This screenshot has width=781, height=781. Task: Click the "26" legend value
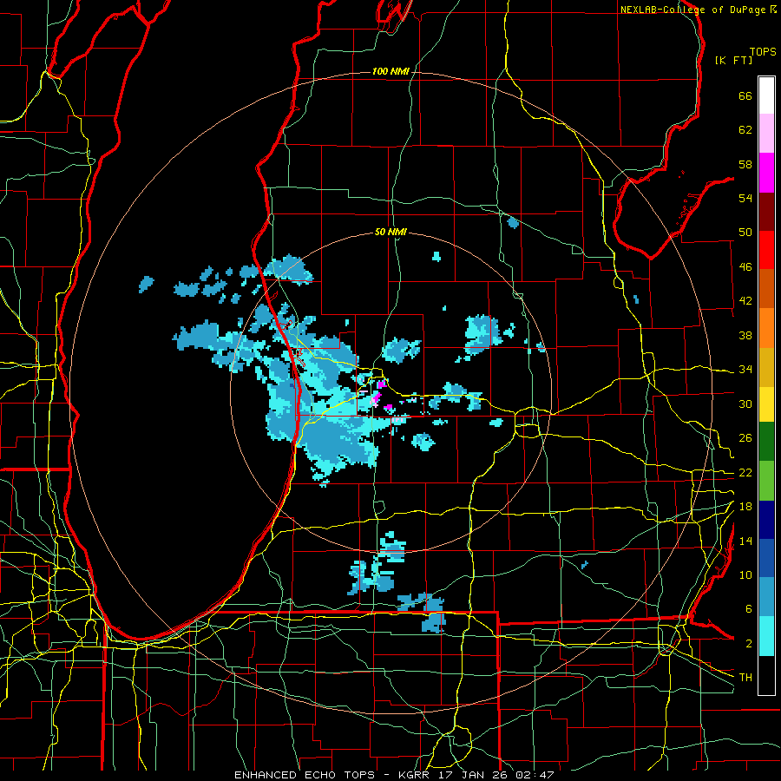point(745,438)
